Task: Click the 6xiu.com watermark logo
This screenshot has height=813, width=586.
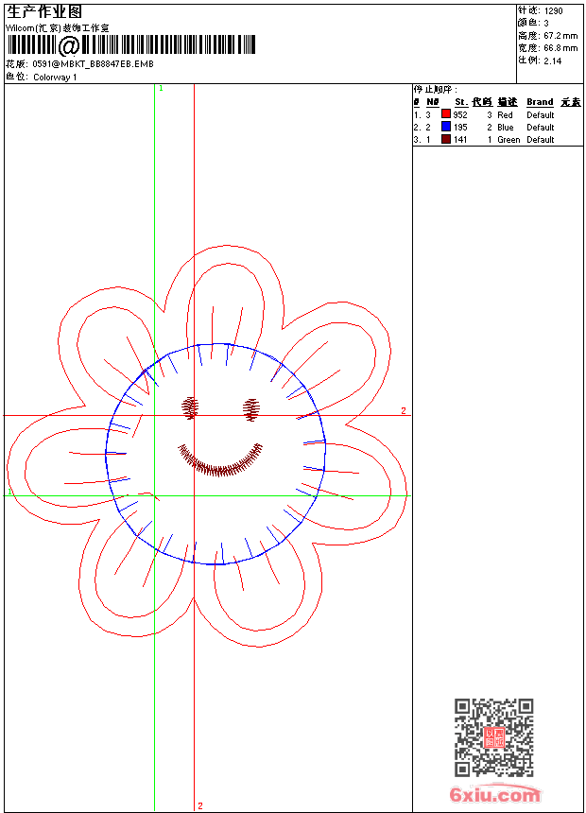Action: click(495, 795)
